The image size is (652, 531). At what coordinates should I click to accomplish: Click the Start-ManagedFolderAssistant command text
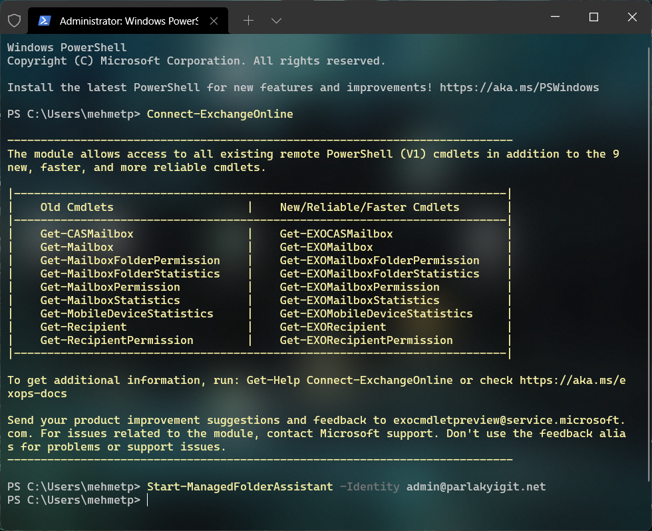click(240, 486)
